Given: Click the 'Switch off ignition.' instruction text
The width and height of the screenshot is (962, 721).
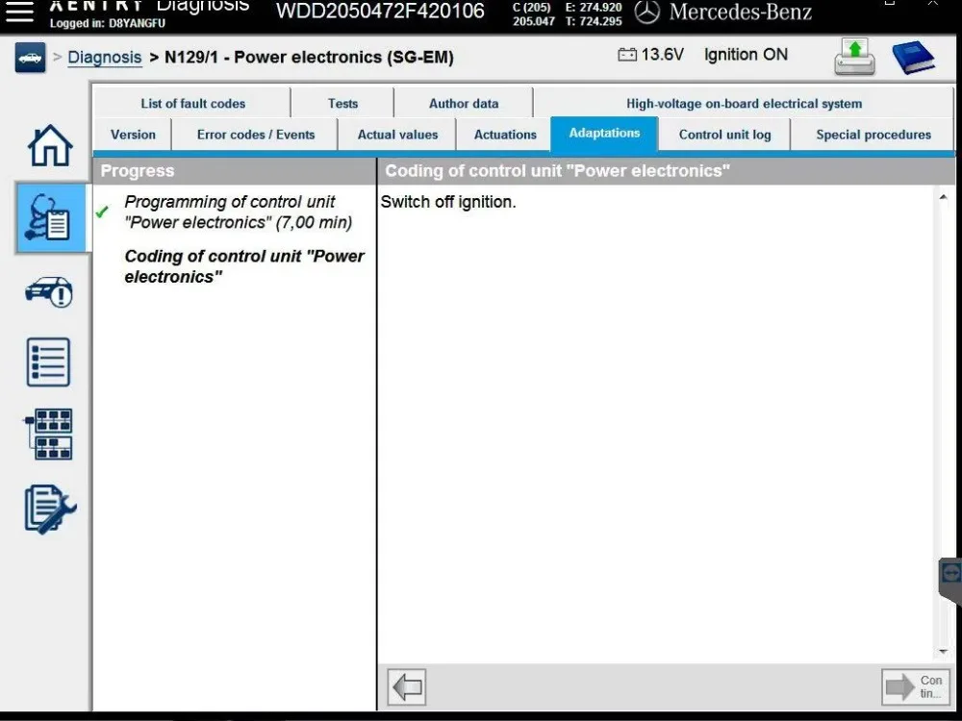Looking at the screenshot, I should (448, 202).
